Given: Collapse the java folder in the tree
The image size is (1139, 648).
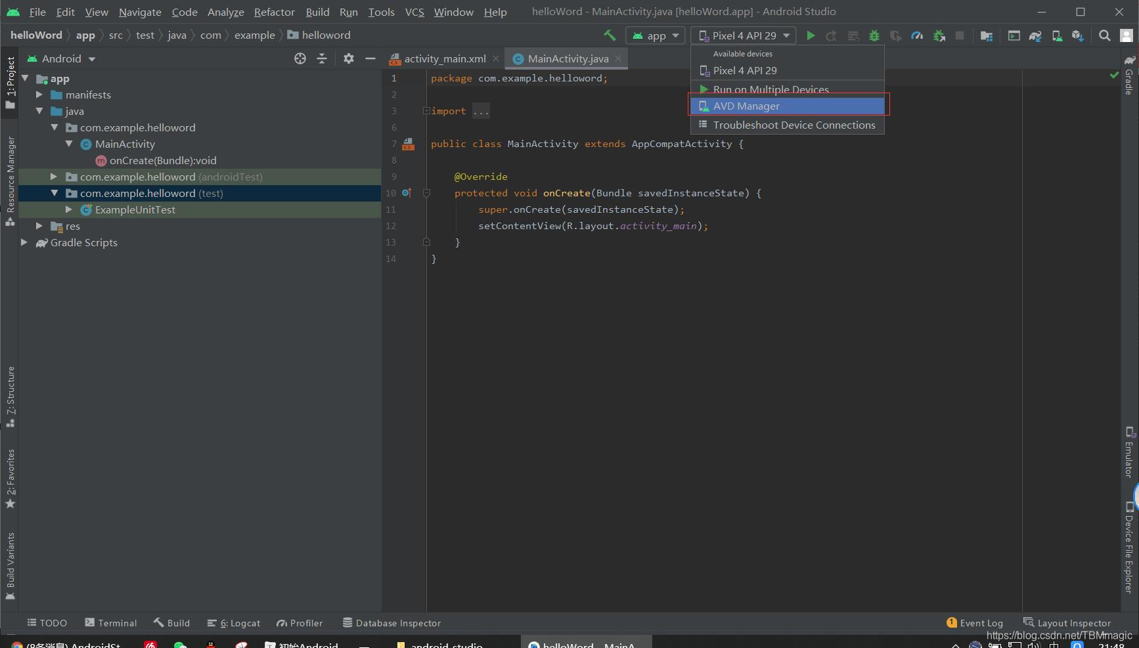Looking at the screenshot, I should point(39,111).
